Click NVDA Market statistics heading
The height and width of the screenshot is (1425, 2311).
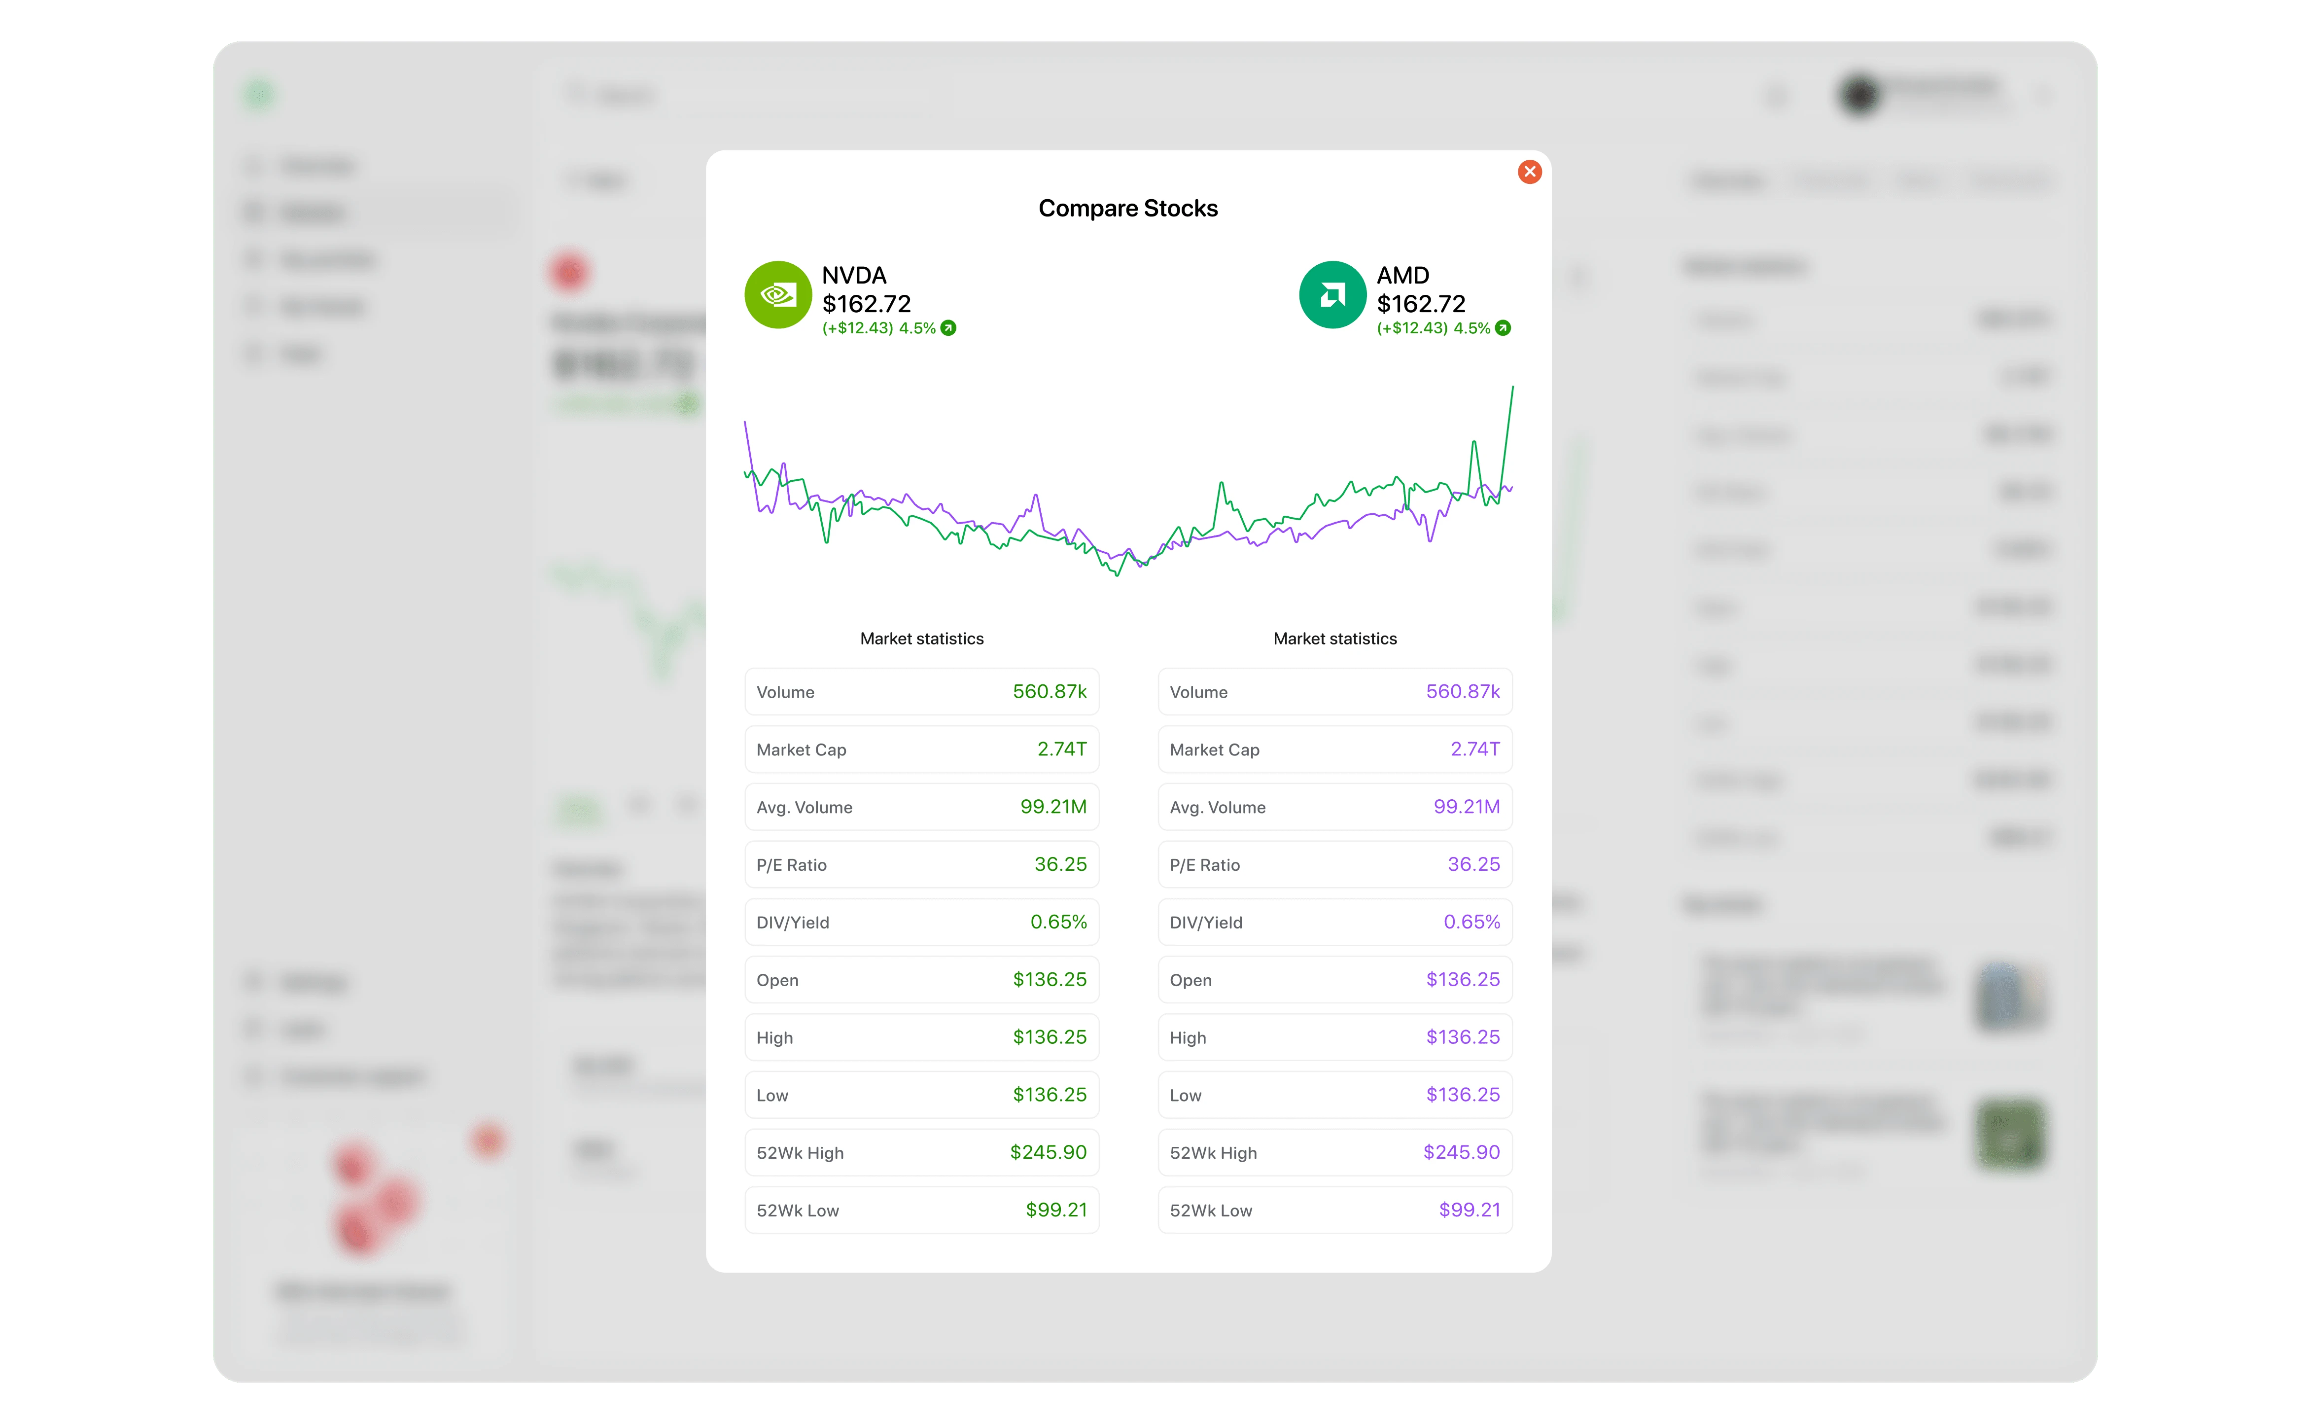tap(921, 638)
